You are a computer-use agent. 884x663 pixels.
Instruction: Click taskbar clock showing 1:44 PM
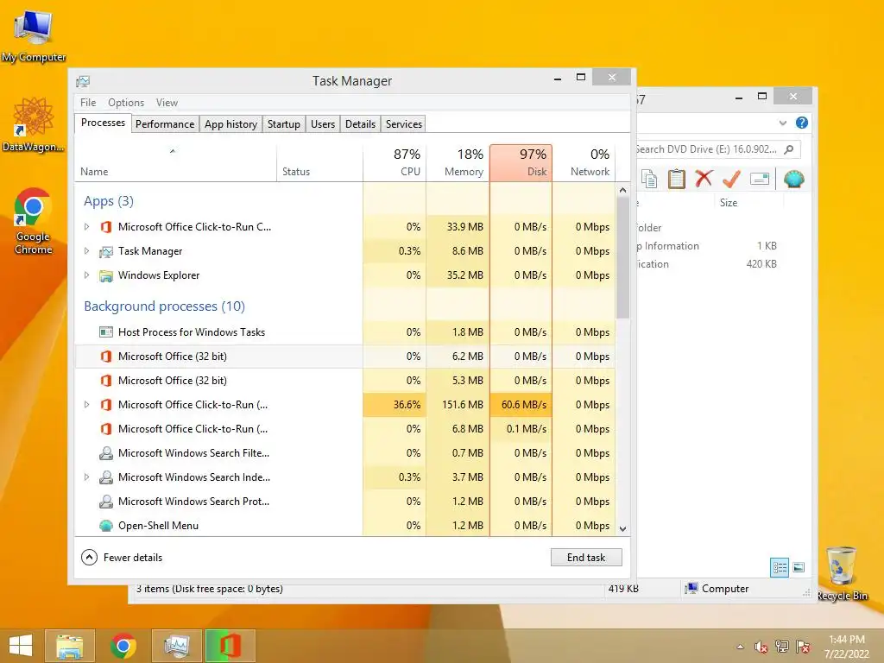point(846,647)
